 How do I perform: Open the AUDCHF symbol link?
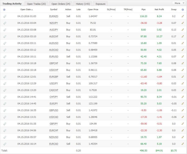54,37
